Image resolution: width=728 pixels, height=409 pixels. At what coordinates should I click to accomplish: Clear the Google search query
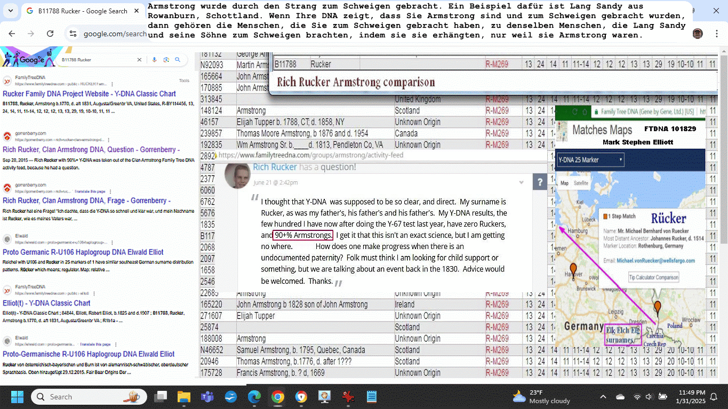(x=139, y=60)
